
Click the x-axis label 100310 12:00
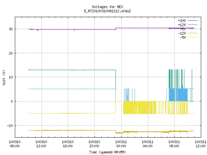(x=41, y=144)
